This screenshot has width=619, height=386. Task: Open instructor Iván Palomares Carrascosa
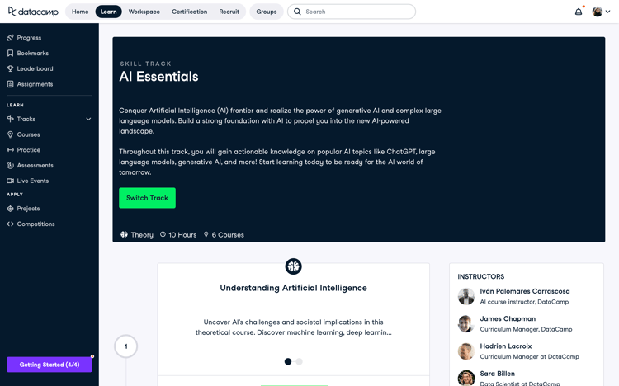click(525, 291)
